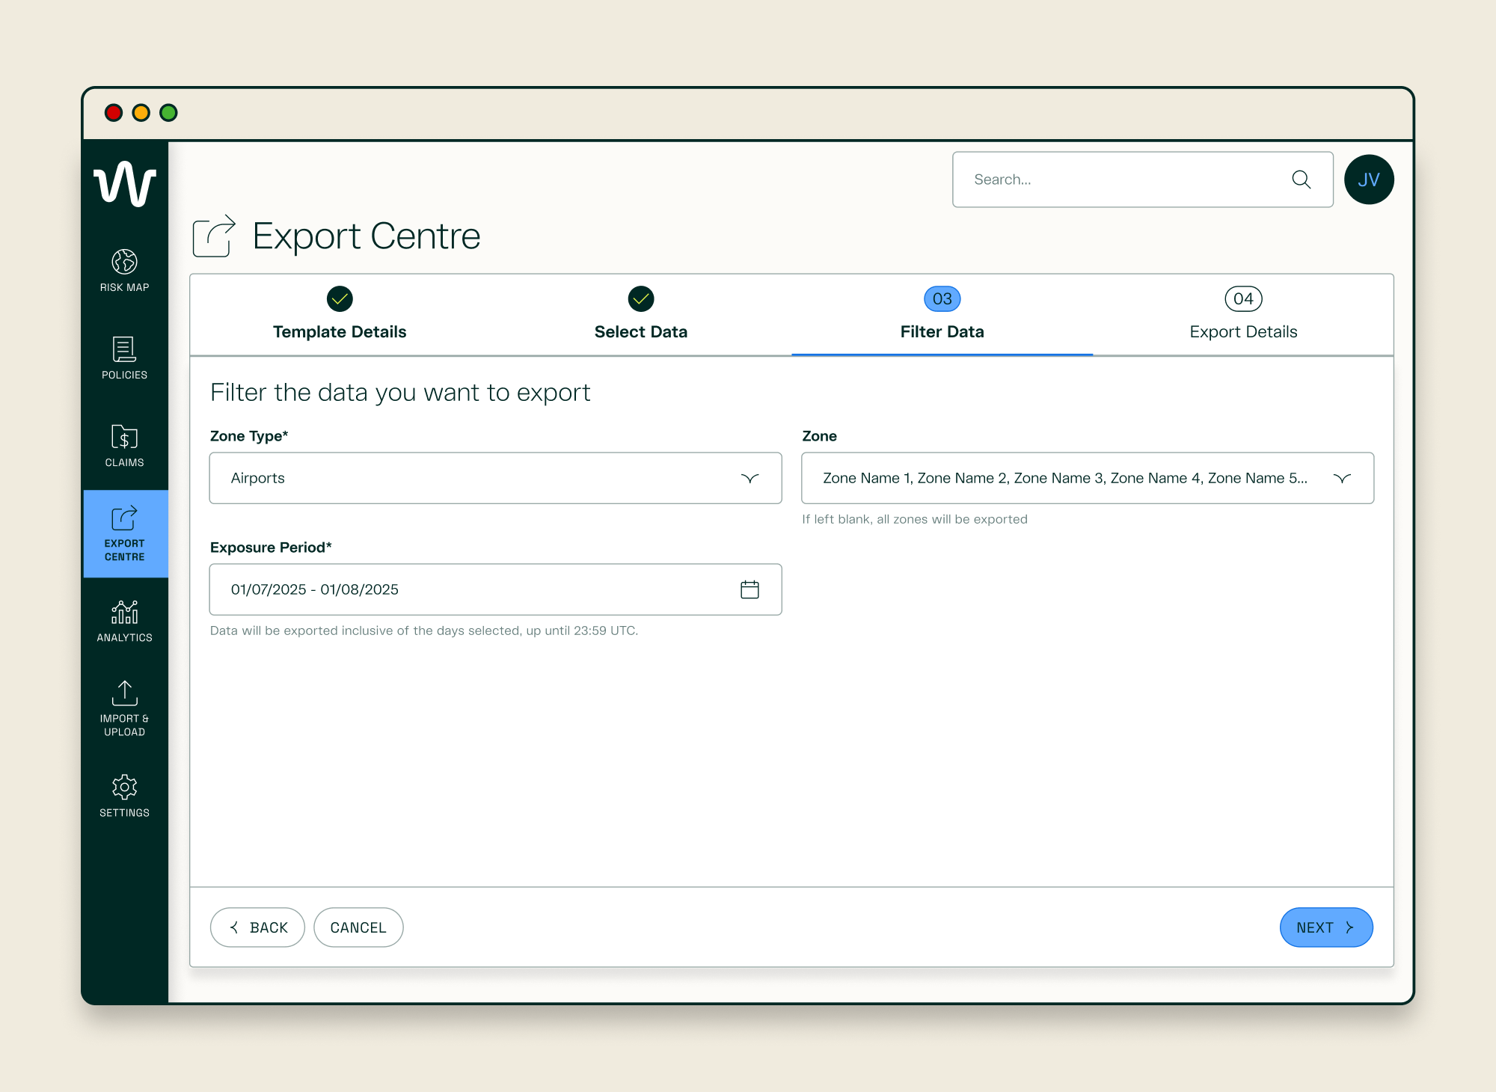The width and height of the screenshot is (1496, 1092).
Task: Click the Exposure Period* label
Action: coord(271,547)
